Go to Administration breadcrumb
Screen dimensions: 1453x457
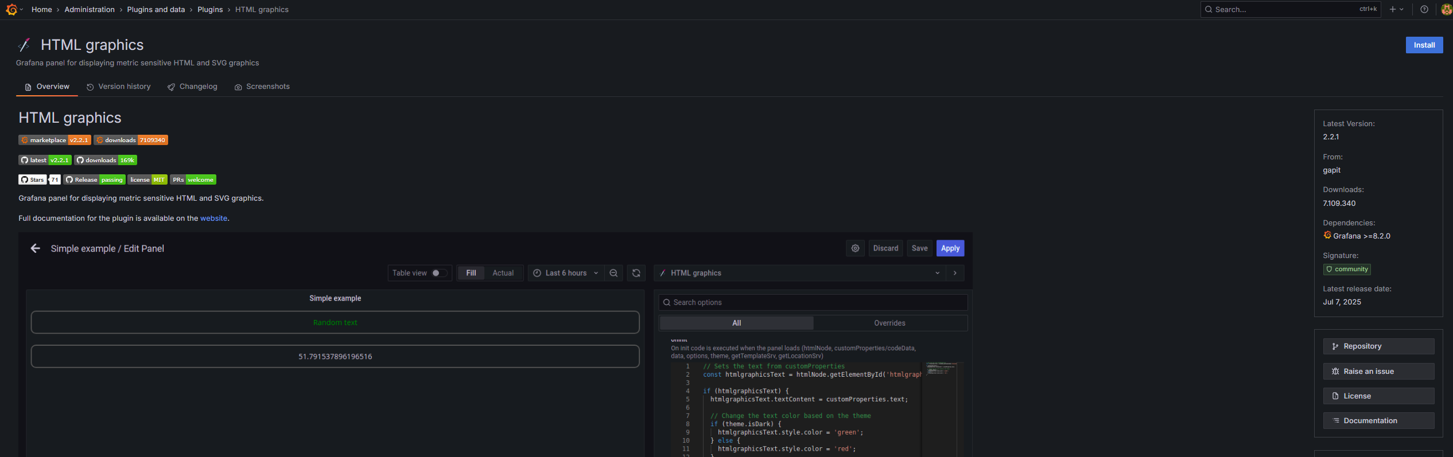pyautogui.click(x=90, y=9)
